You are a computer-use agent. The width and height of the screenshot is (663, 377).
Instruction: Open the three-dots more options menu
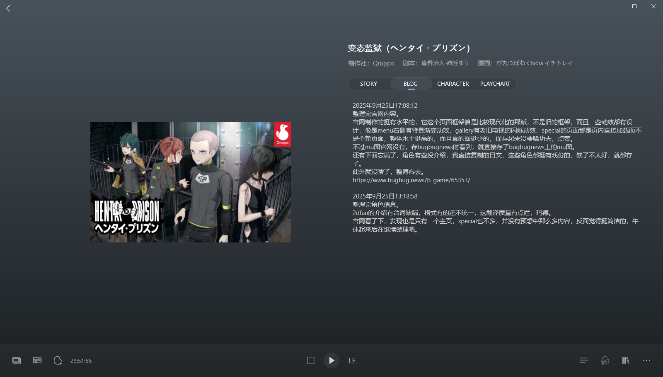pyautogui.click(x=646, y=360)
